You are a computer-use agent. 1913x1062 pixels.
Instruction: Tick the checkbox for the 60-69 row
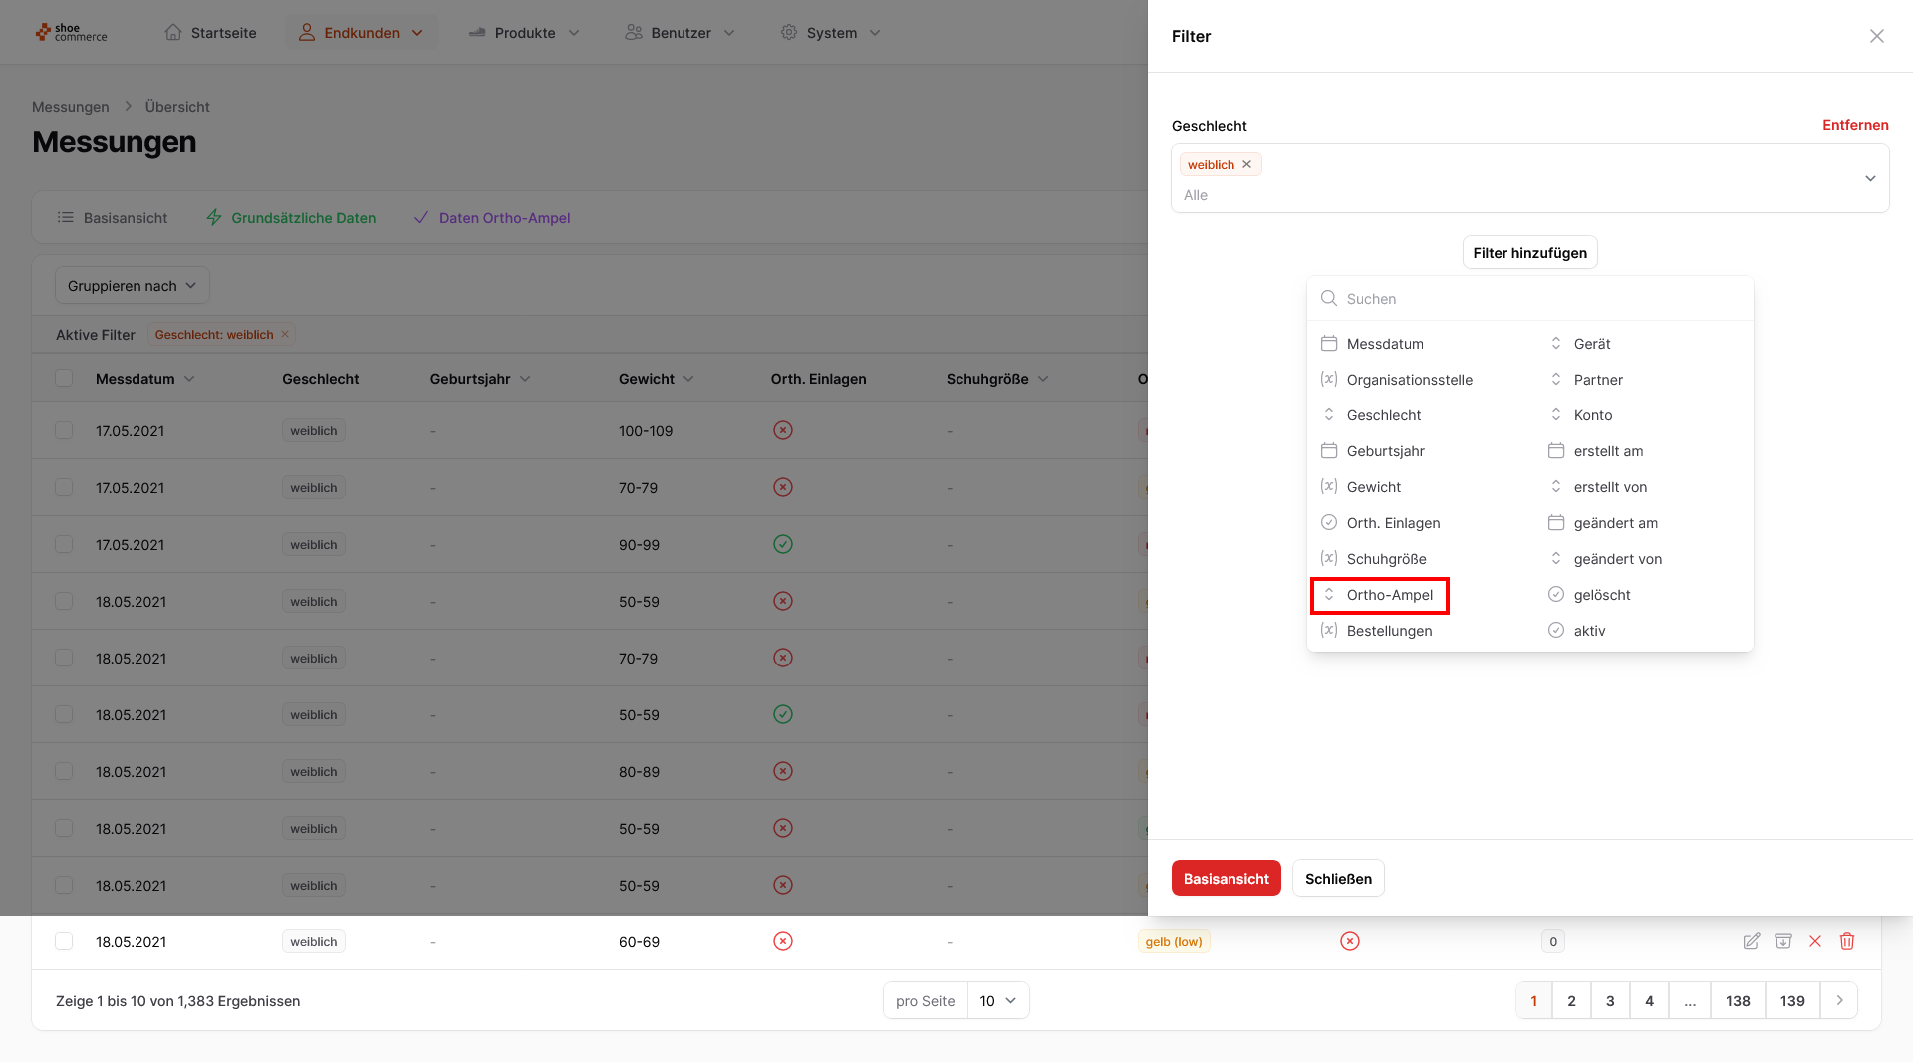(x=64, y=941)
